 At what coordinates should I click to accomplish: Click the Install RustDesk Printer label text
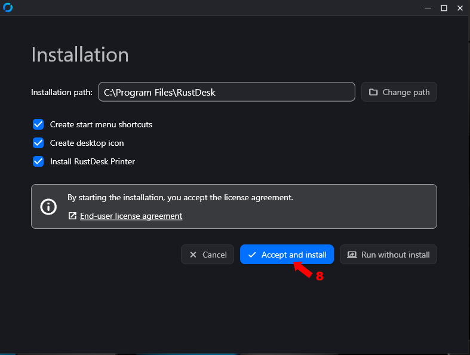pos(92,161)
